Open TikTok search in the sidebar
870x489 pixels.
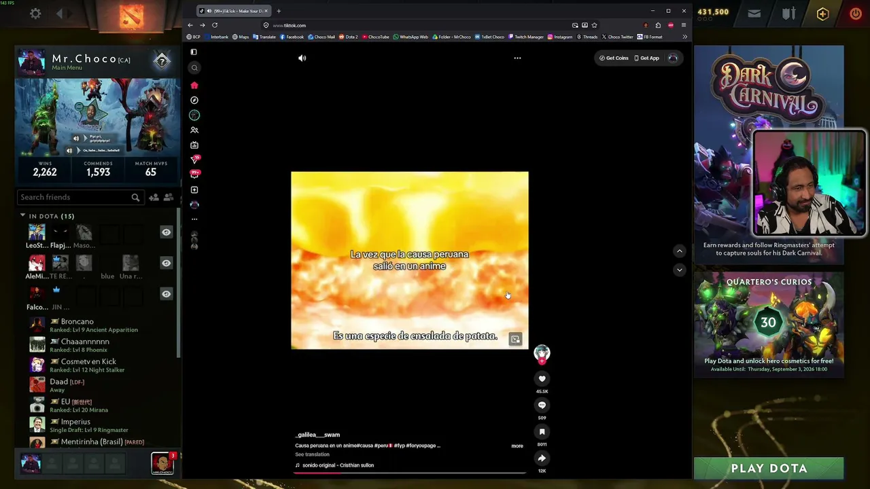[x=194, y=67]
